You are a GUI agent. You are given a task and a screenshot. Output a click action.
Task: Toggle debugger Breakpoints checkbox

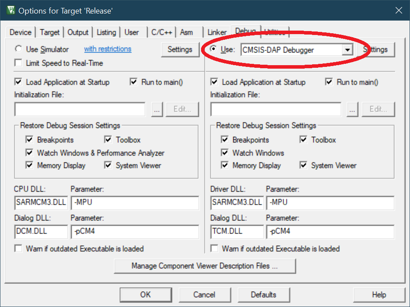point(225,140)
